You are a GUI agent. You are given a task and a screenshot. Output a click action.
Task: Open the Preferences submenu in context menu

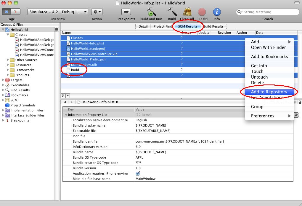[x=269, y=116]
